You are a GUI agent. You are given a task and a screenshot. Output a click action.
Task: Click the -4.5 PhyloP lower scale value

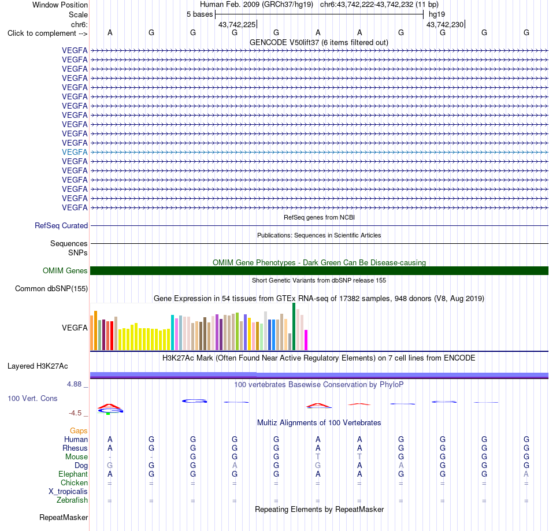coord(75,413)
